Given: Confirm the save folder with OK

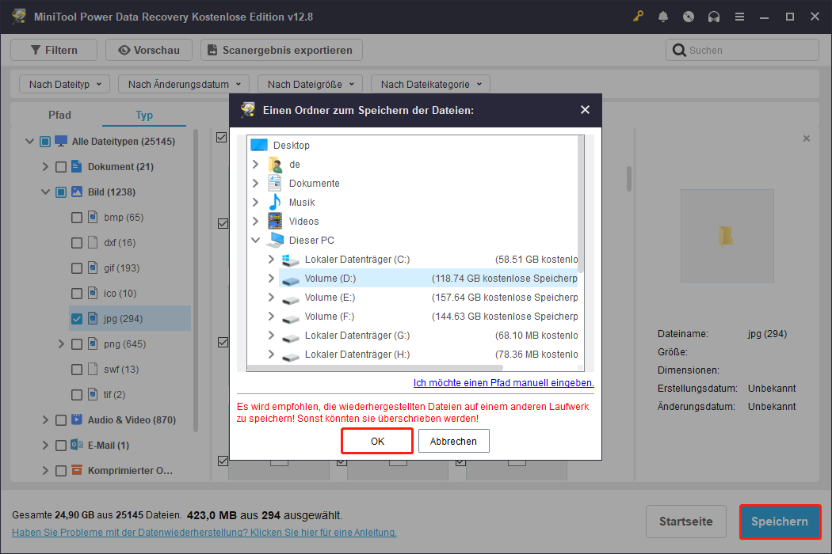Looking at the screenshot, I should 376,441.
